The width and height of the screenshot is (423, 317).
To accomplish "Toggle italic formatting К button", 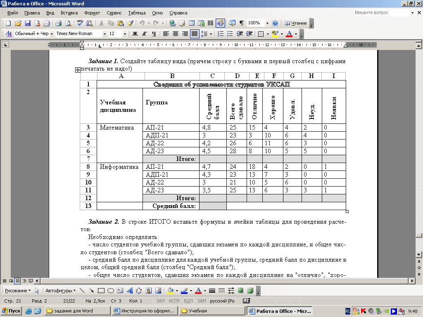I will (x=145, y=34).
